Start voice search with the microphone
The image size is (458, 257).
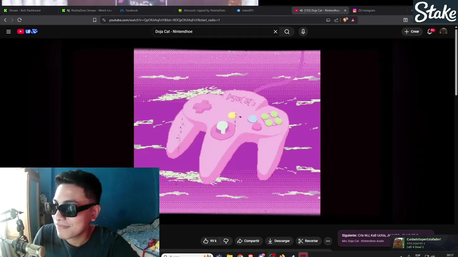(x=303, y=31)
